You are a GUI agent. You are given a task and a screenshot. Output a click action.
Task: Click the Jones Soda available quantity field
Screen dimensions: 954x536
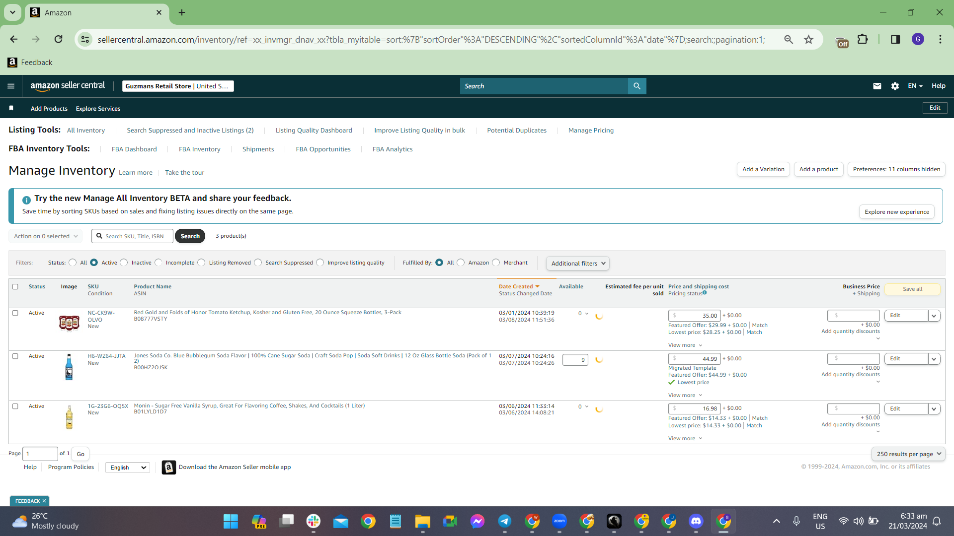[x=575, y=360]
